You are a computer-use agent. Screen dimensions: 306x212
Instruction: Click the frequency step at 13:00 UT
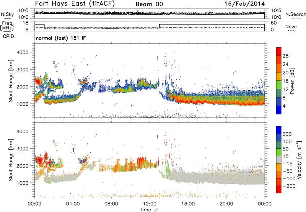tap(159, 26)
